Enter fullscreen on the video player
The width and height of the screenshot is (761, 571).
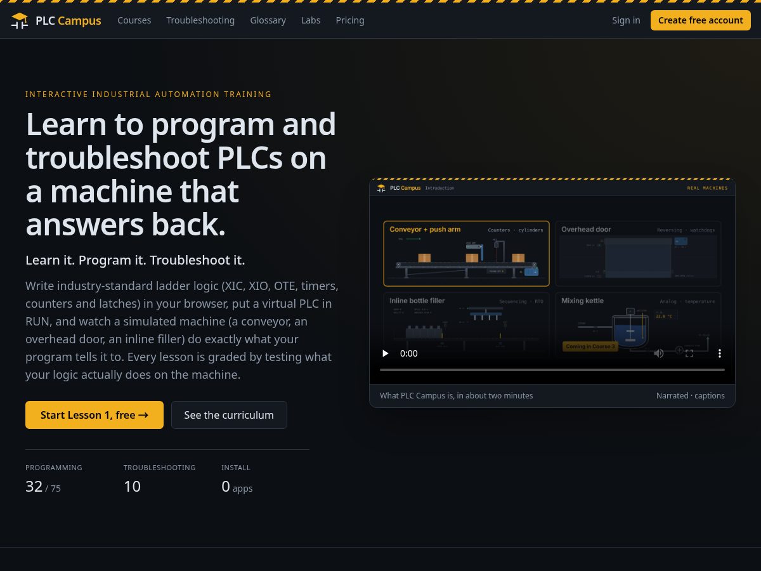click(689, 353)
